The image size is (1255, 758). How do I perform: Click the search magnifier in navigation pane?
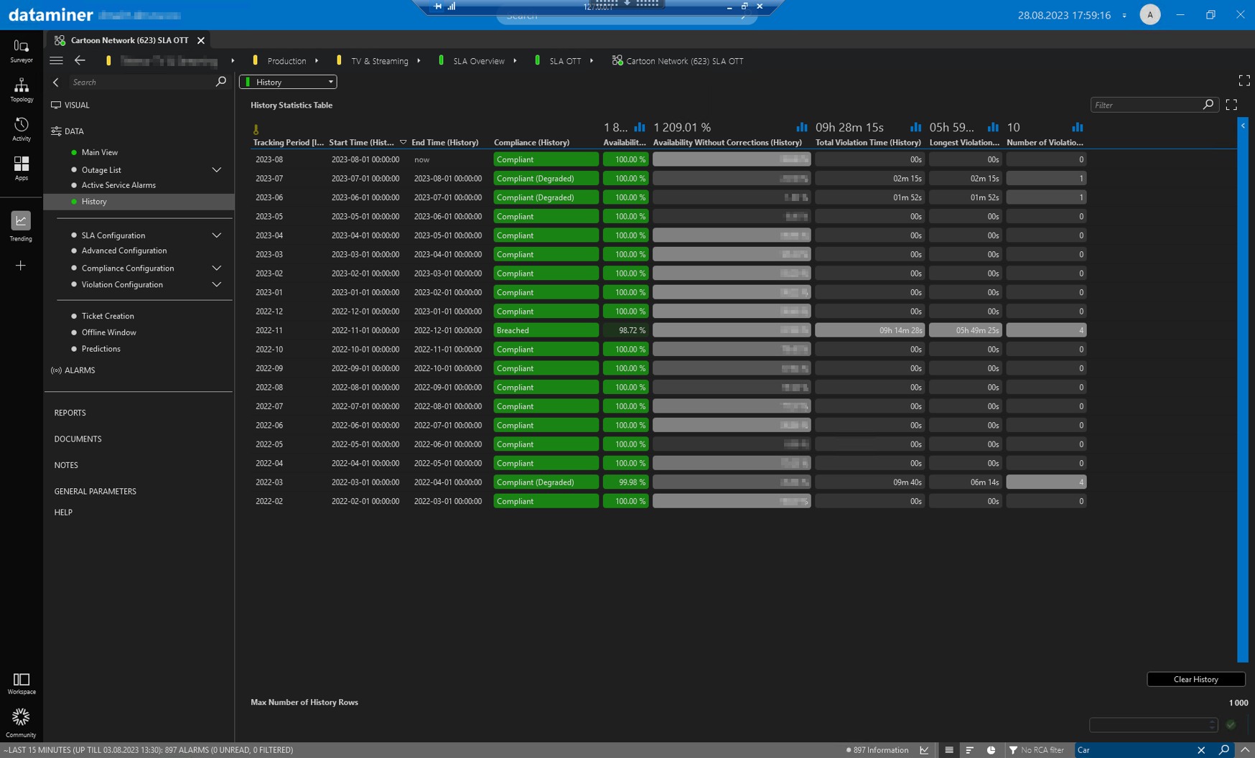(220, 82)
